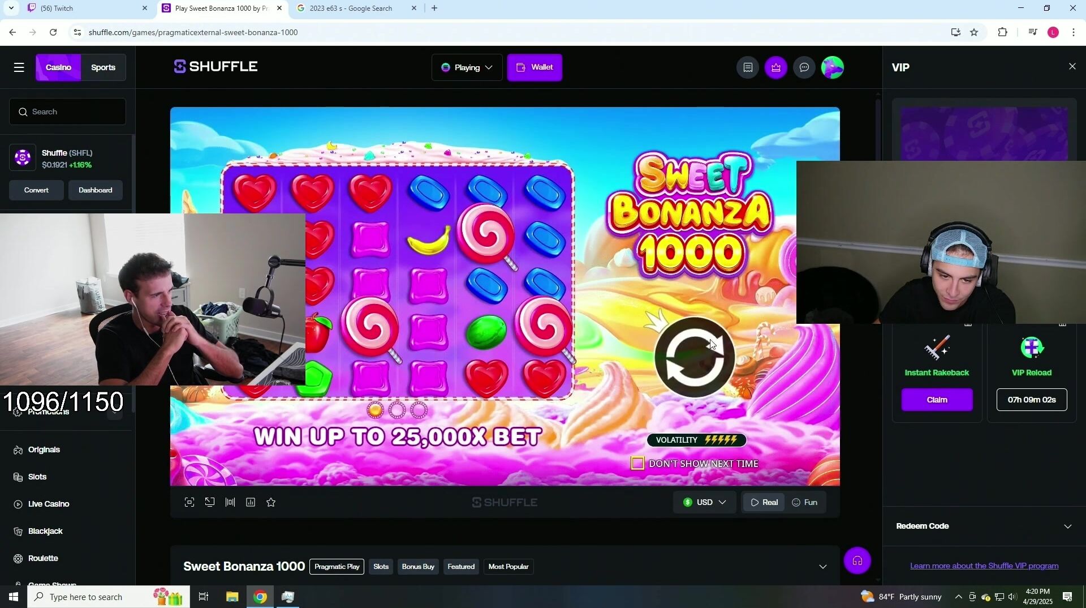Open the Playing balance dropdown
The image size is (1086, 608).
coord(467,67)
